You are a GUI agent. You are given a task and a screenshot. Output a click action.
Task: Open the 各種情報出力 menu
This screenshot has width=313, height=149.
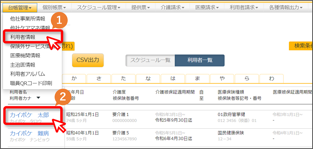pyautogui.click(x=286, y=8)
